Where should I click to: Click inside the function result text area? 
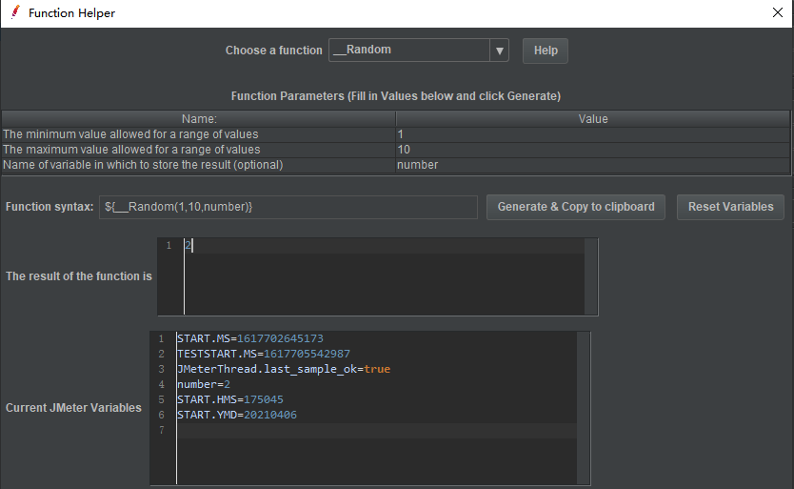coord(384,276)
